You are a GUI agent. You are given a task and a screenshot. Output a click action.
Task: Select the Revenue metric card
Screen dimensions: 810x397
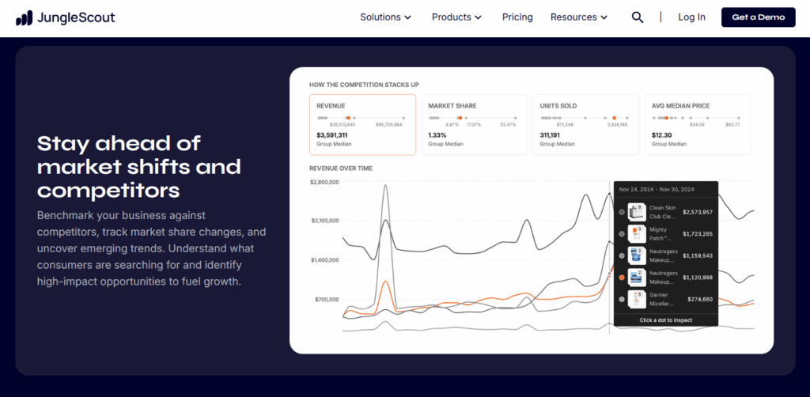click(x=362, y=124)
